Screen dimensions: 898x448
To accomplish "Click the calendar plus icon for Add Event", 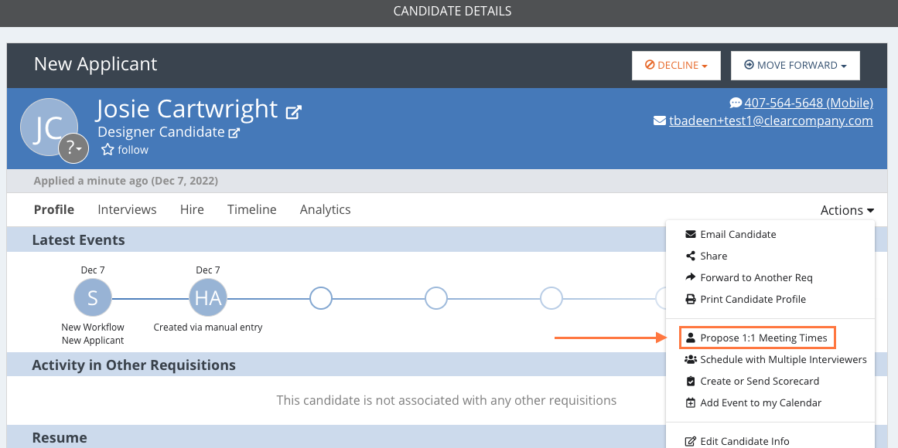I will (690, 402).
